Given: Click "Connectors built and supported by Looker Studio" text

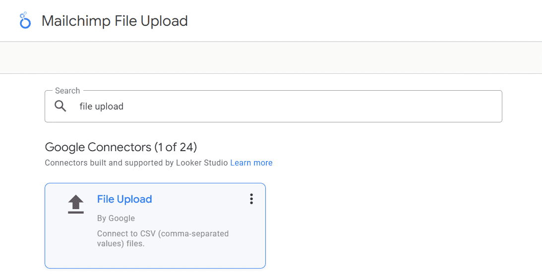Looking at the screenshot, I should (x=136, y=163).
